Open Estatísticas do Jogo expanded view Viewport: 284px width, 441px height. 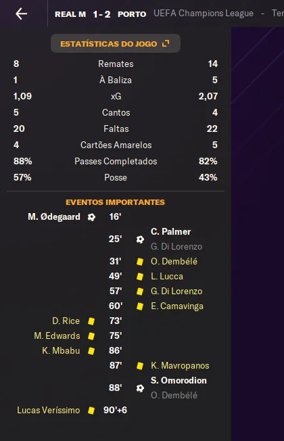(x=115, y=43)
